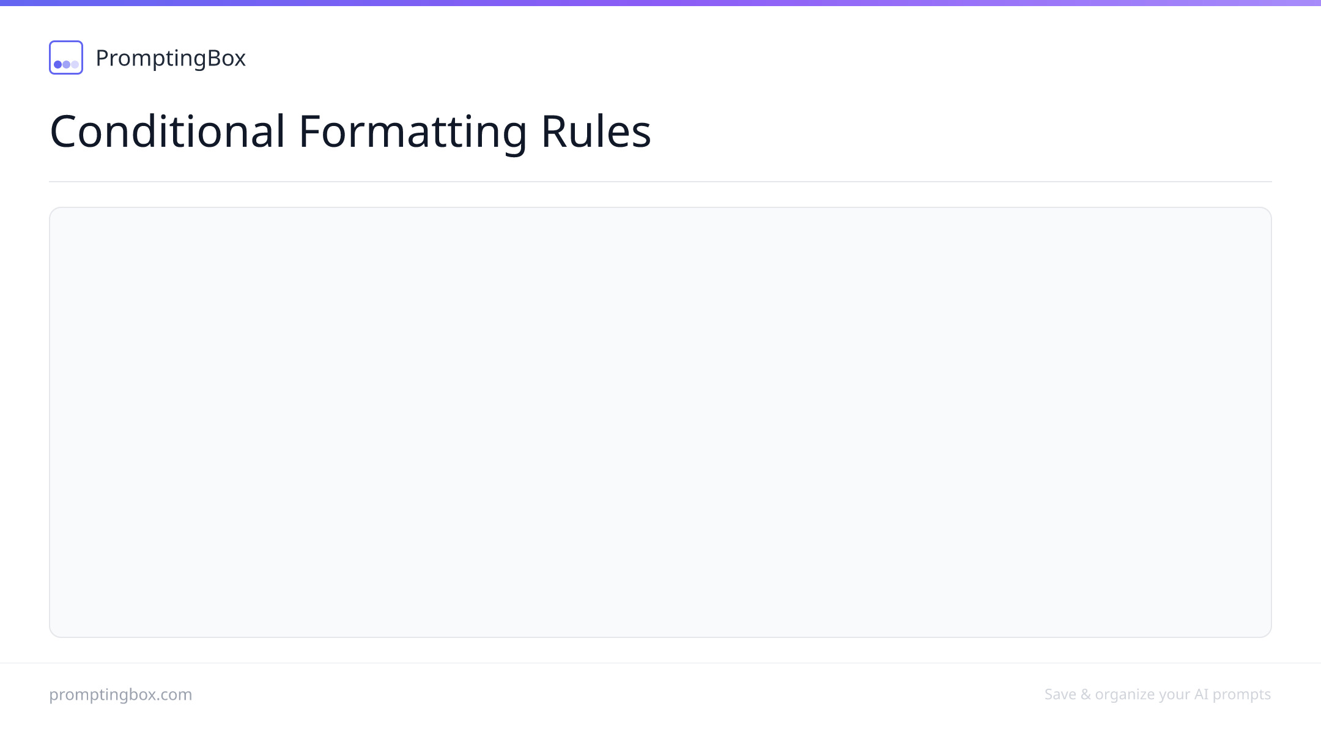Image resolution: width=1321 pixels, height=734 pixels.
Task: Click the purple gradient bar at top
Action: click(x=660, y=2)
